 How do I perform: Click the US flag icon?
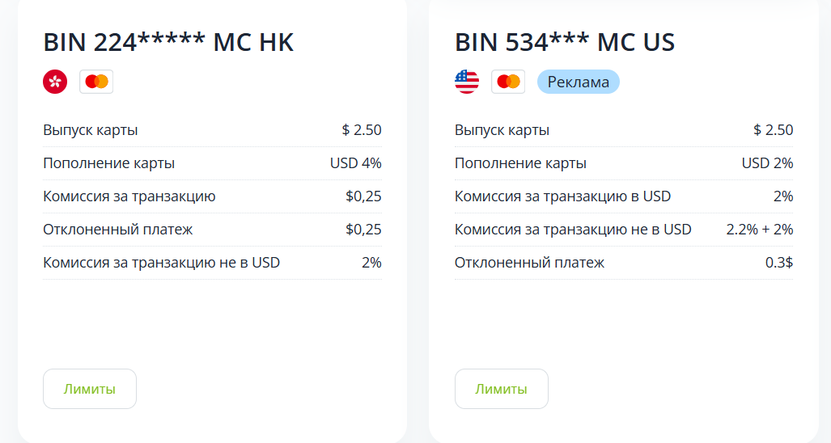467,82
